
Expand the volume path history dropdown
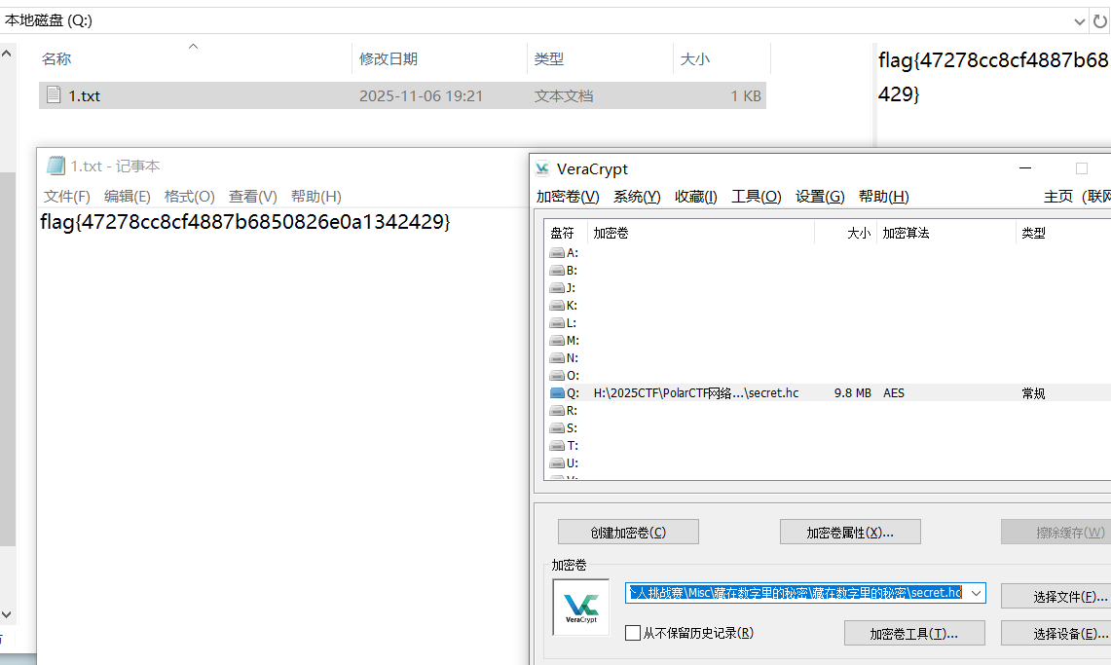[977, 593]
